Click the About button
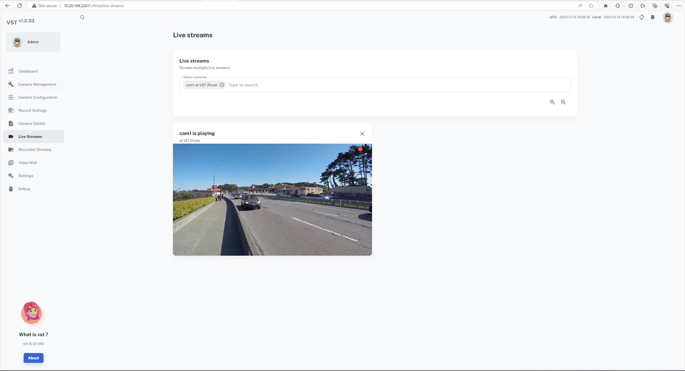This screenshot has width=685, height=371. pos(33,358)
